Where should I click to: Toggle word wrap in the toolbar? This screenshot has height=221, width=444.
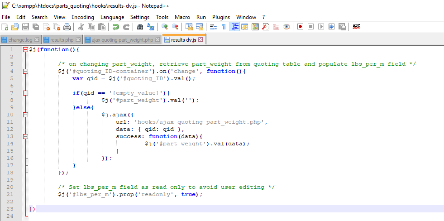(x=213, y=27)
